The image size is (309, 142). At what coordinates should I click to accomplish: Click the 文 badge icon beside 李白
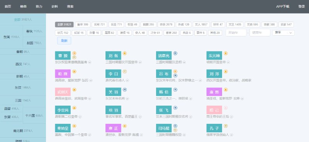125,72
